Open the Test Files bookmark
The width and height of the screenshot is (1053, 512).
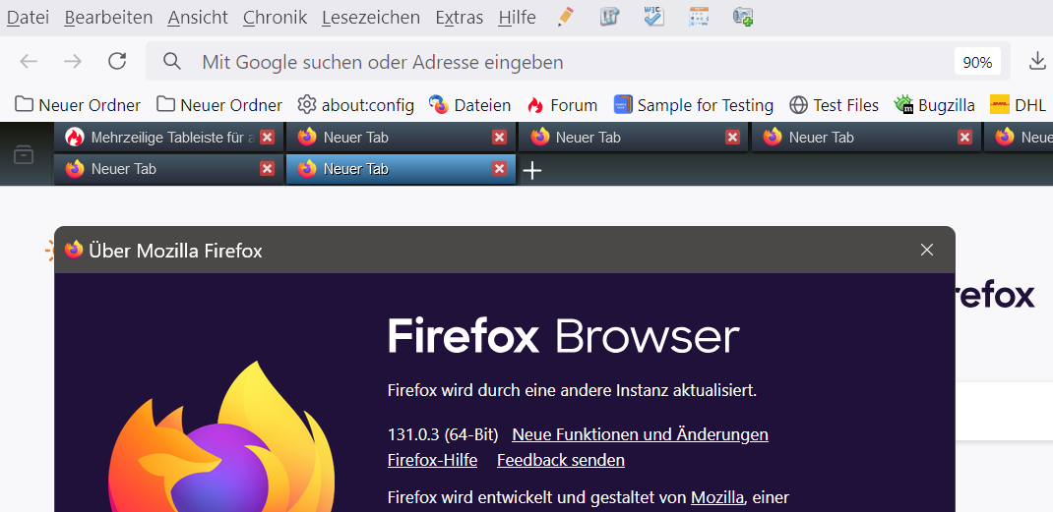point(835,105)
